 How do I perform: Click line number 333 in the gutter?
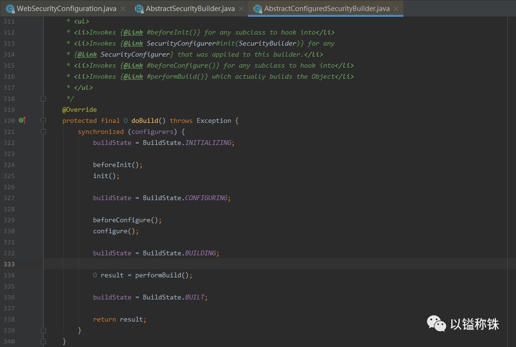pos(9,264)
